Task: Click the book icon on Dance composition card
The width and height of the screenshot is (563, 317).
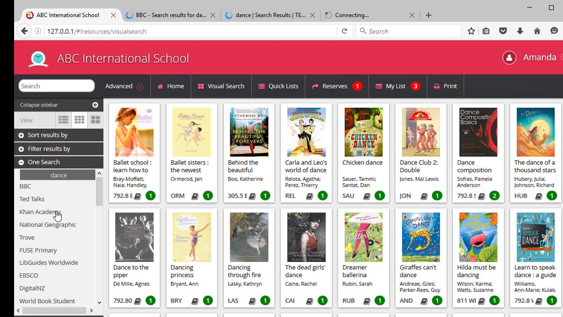Action: [482, 196]
